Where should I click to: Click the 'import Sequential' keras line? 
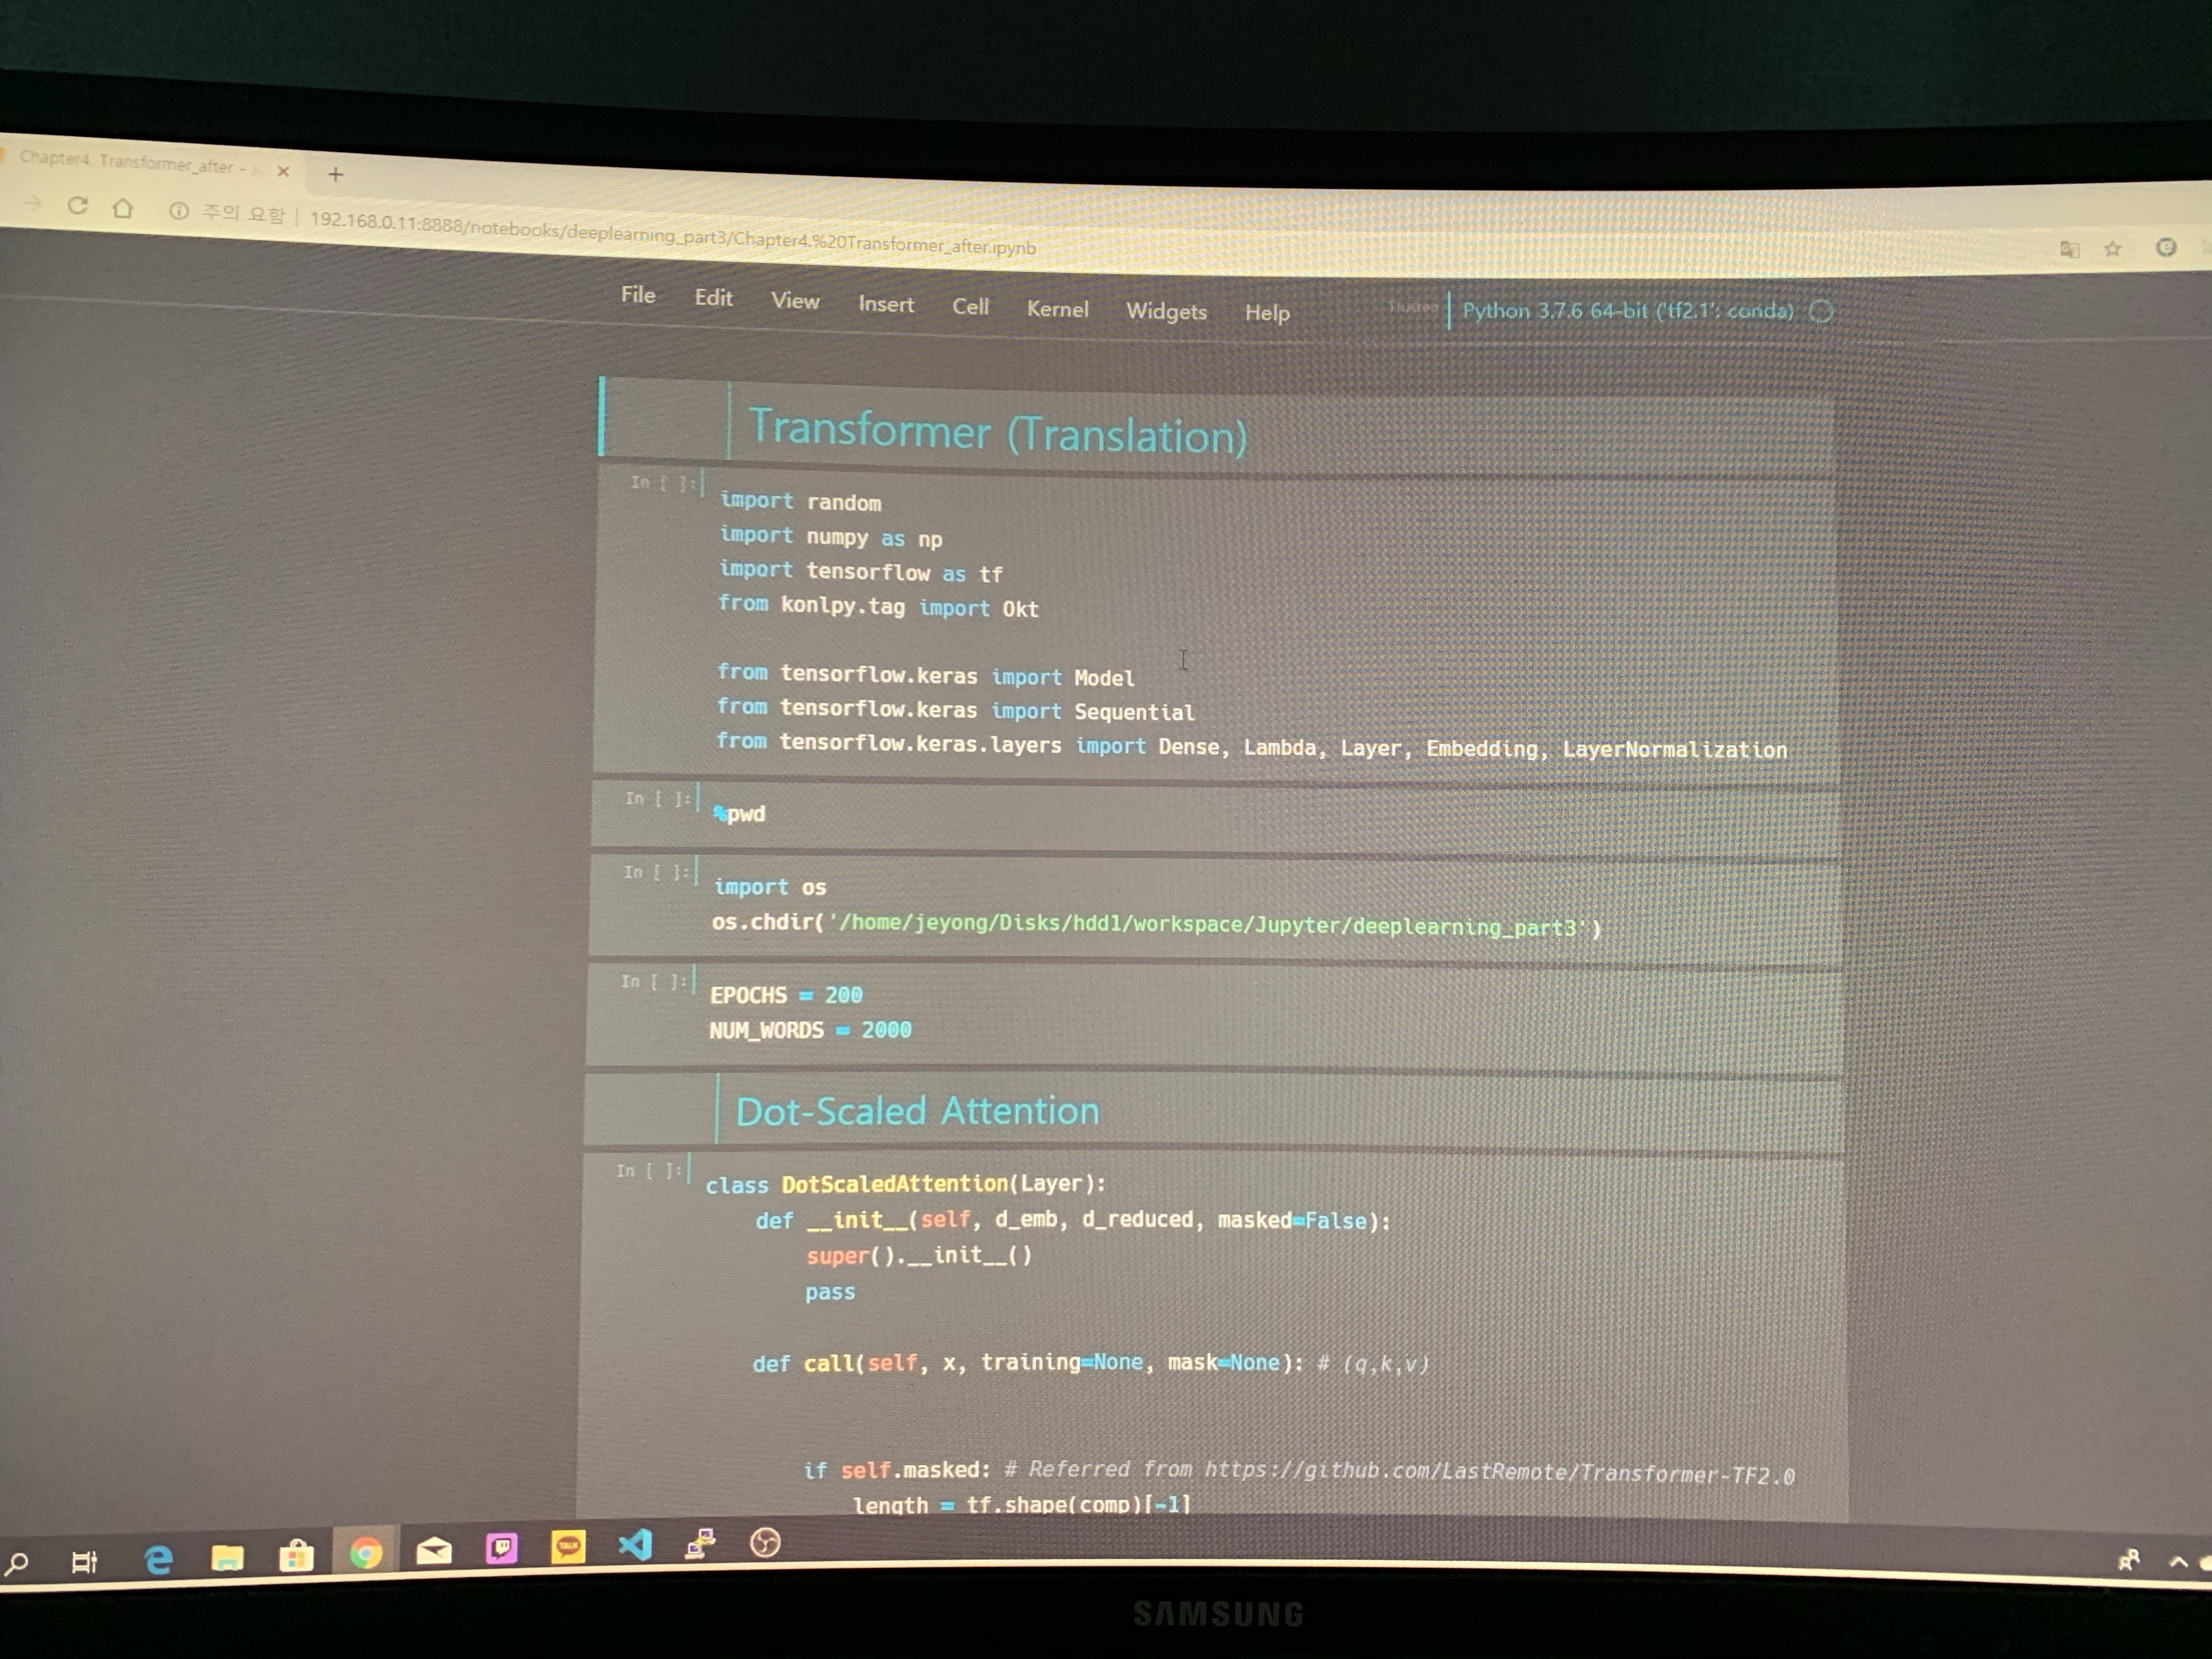coord(955,710)
